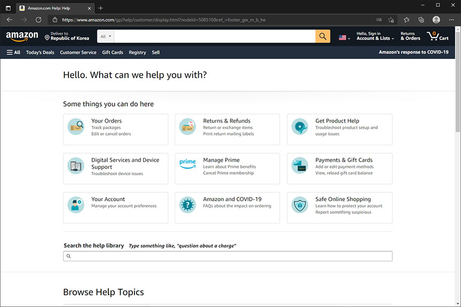Click the prime logo icon
461x307 pixels.
[188, 163]
